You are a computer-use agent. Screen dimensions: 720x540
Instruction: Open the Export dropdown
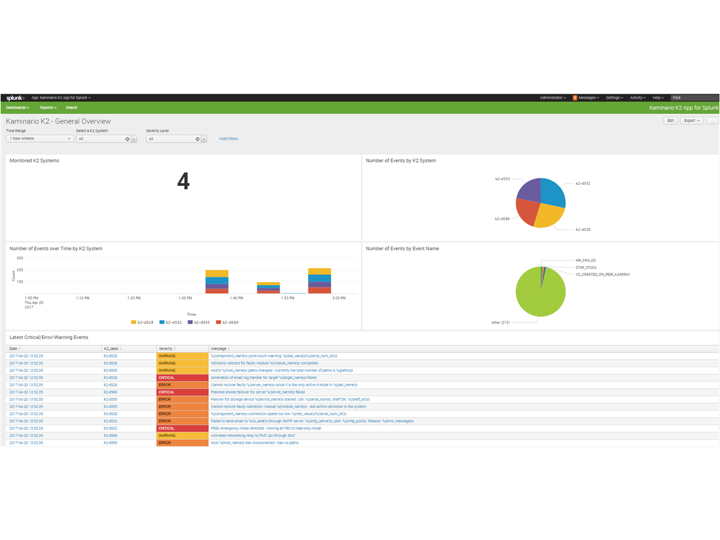point(692,121)
